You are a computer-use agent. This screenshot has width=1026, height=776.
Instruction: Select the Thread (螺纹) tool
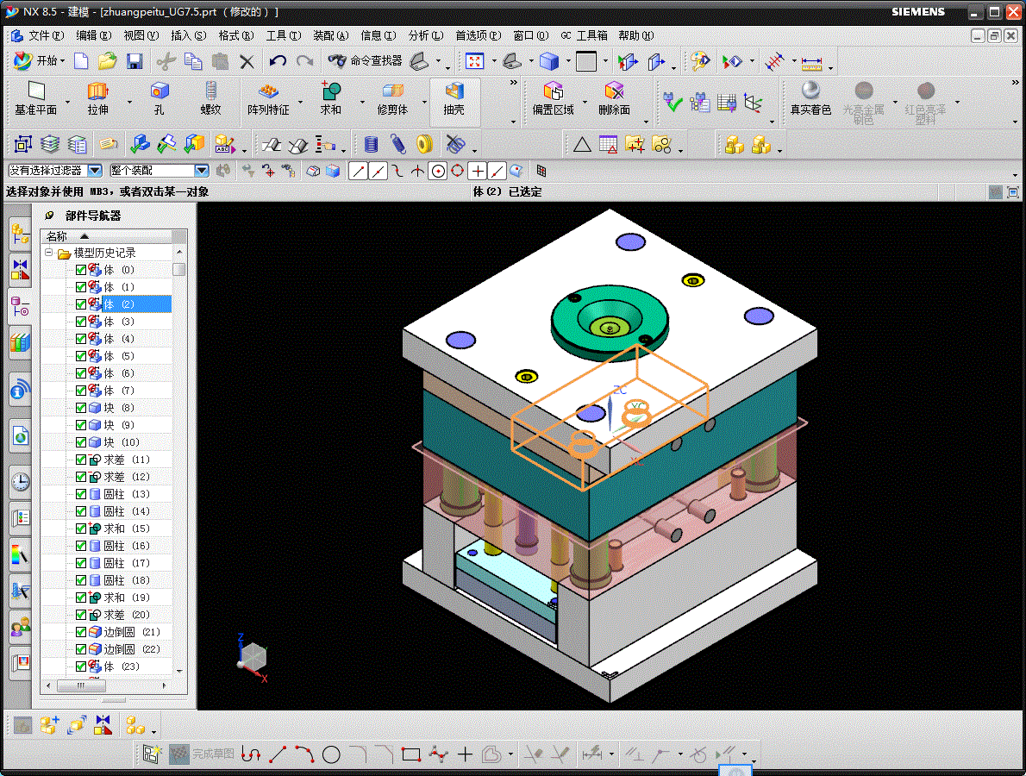pos(210,99)
